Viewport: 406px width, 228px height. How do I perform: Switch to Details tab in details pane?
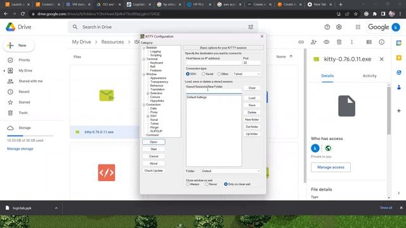[327, 76]
